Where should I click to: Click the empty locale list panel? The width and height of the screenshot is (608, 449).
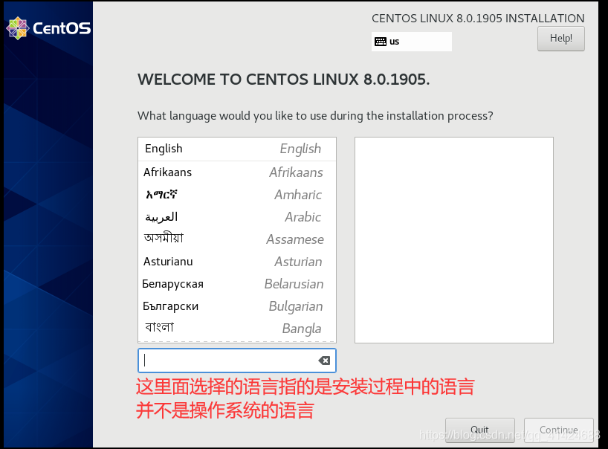click(x=453, y=240)
